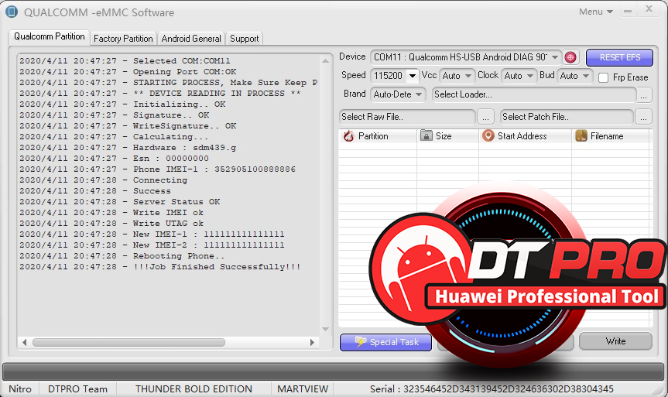Click the Start Address column header

click(525, 136)
